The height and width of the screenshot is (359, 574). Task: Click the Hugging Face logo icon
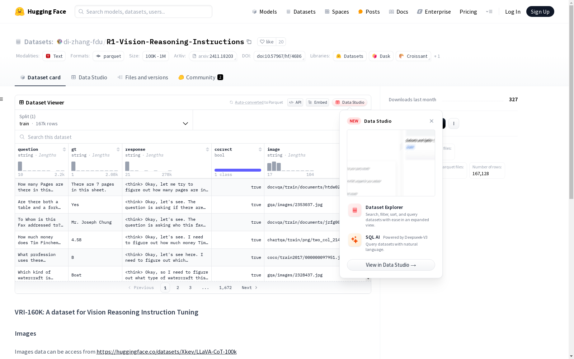[20, 11]
